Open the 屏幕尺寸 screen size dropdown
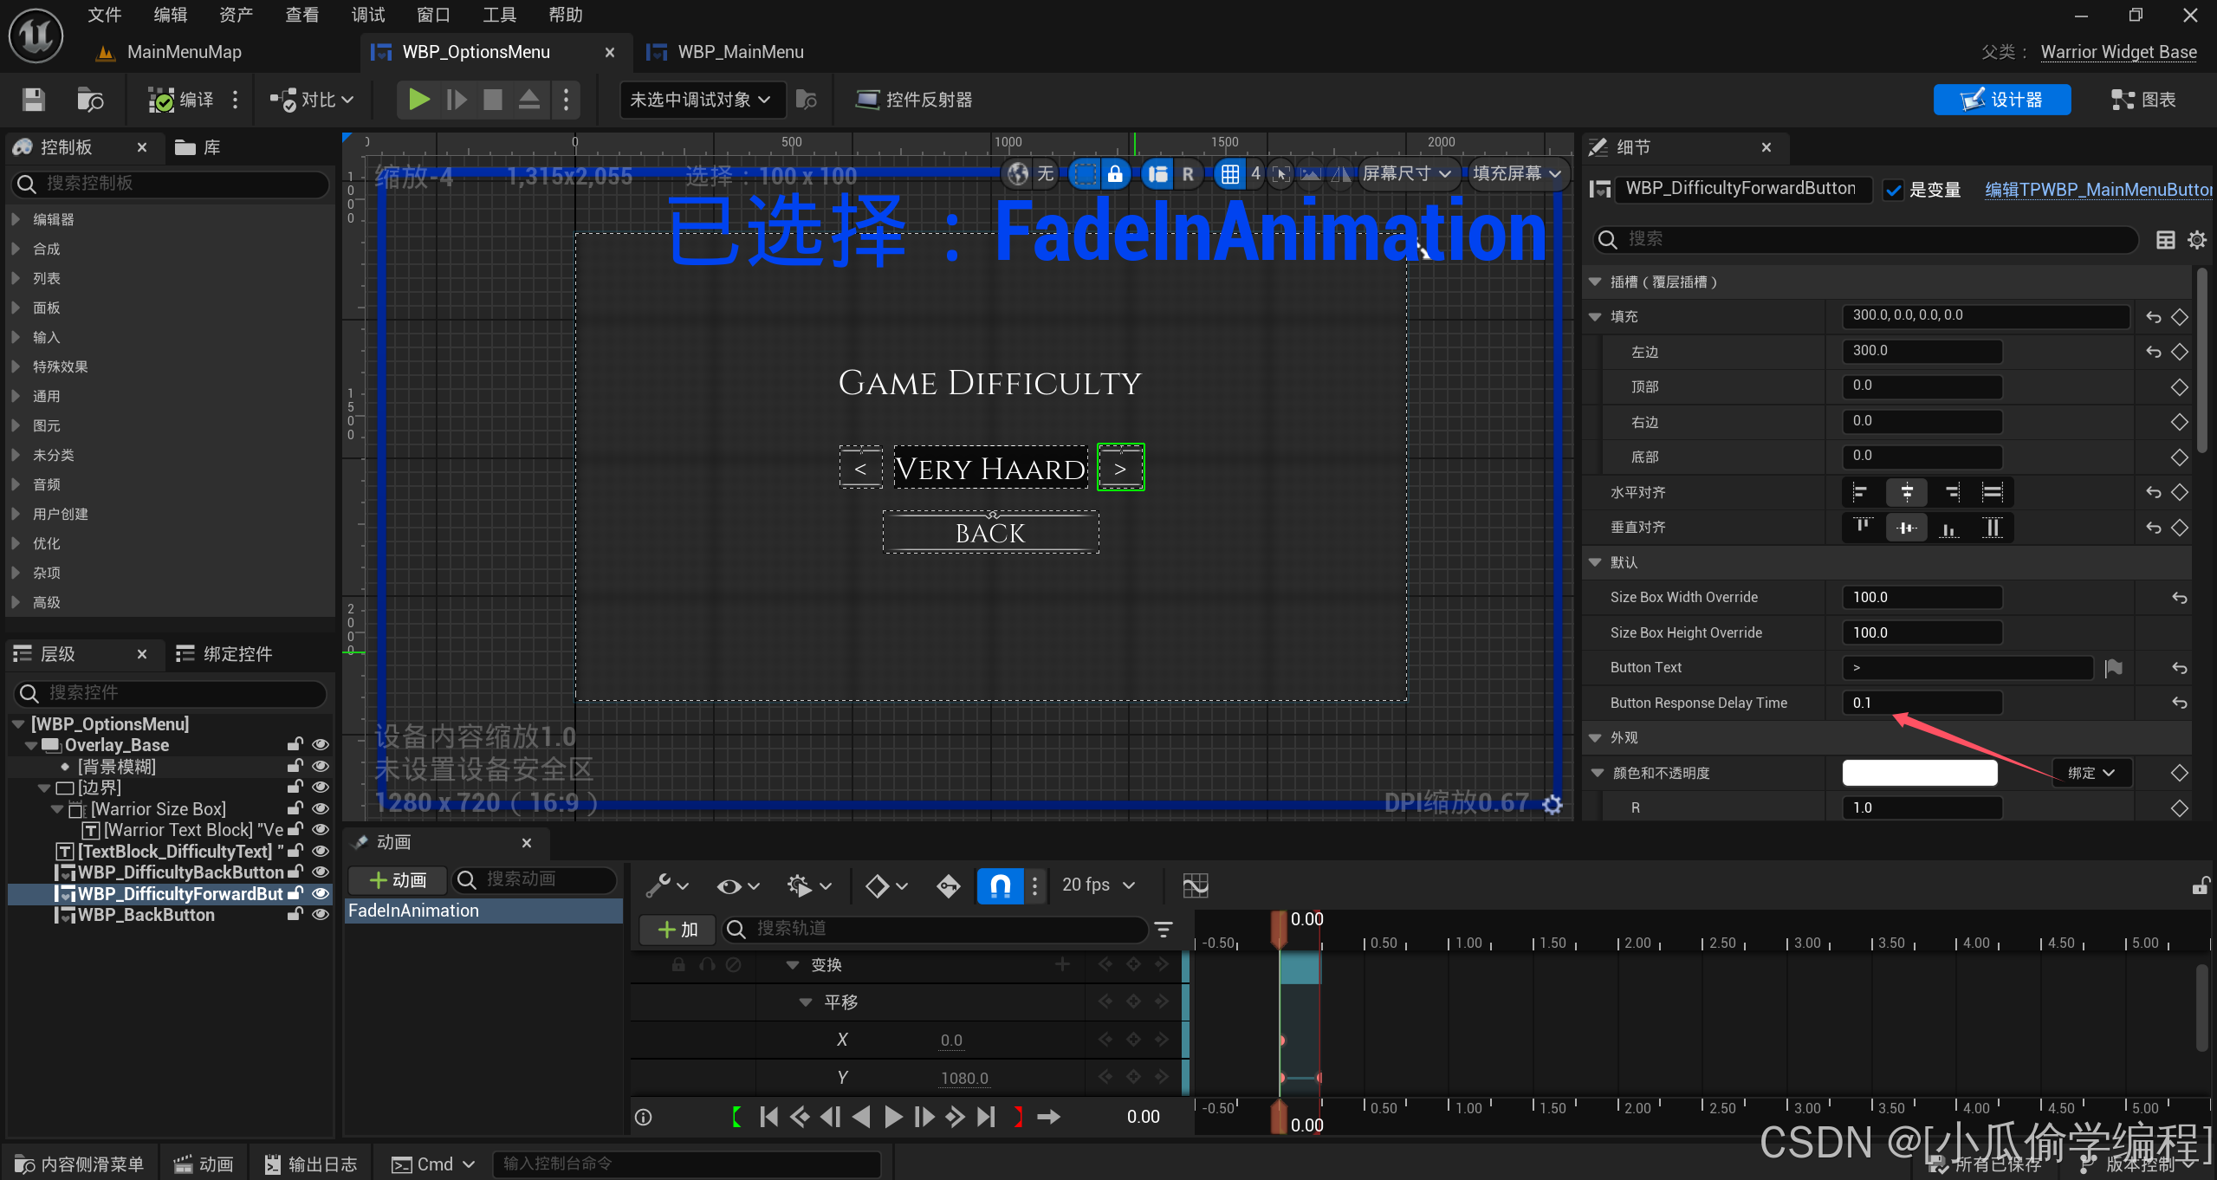The height and width of the screenshot is (1180, 2217). (1406, 174)
